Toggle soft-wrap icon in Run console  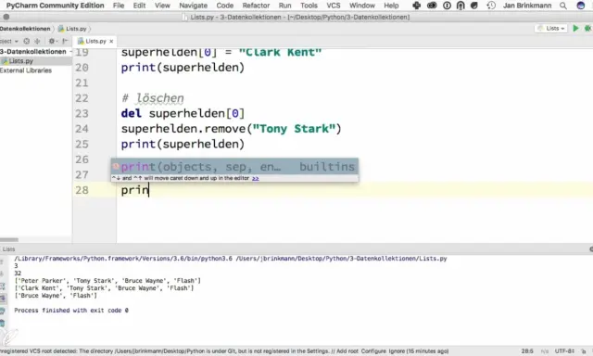coord(2,286)
